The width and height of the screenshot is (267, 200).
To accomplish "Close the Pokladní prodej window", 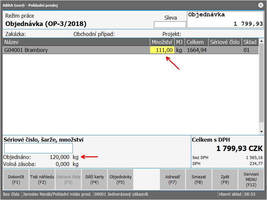I will tap(261, 5).
